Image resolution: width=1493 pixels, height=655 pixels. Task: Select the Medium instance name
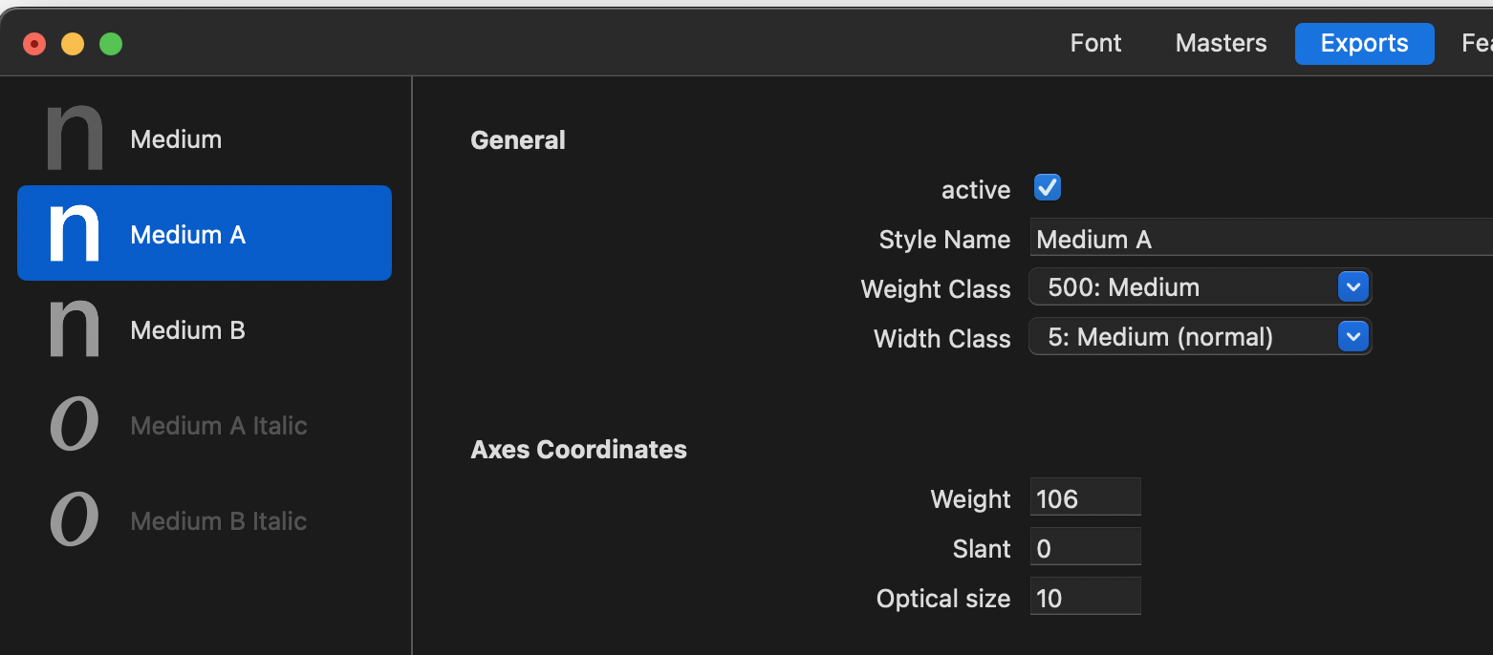177,139
